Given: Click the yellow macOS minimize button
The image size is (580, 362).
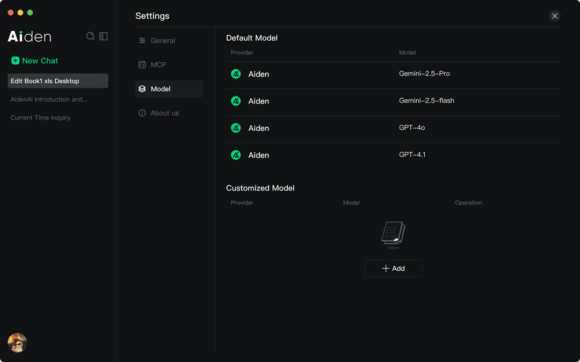Looking at the screenshot, I should [20, 12].
